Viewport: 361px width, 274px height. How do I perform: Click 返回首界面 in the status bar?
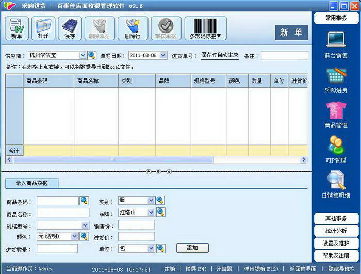coord(303,269)
